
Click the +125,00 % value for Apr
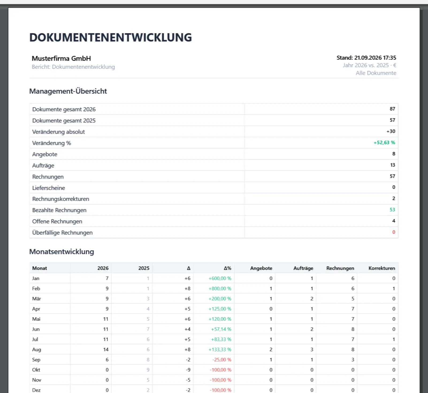[220, 309]
